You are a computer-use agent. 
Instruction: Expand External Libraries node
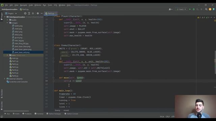pyautogui.click(x=4, y=79)
